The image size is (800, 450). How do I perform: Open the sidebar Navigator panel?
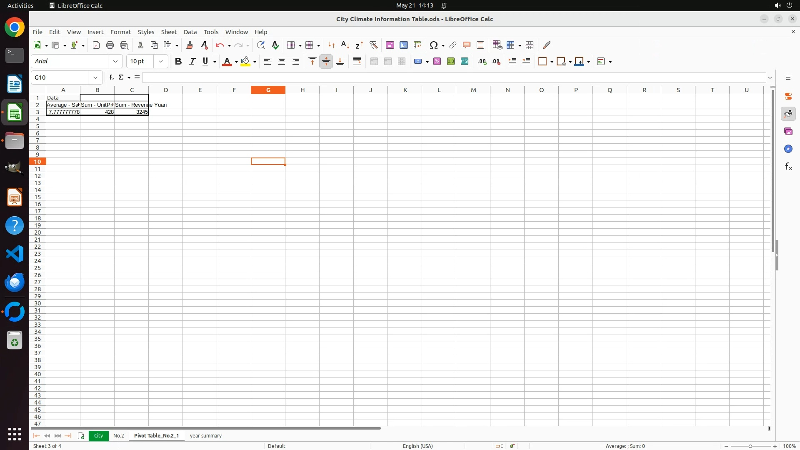point(788,149)
